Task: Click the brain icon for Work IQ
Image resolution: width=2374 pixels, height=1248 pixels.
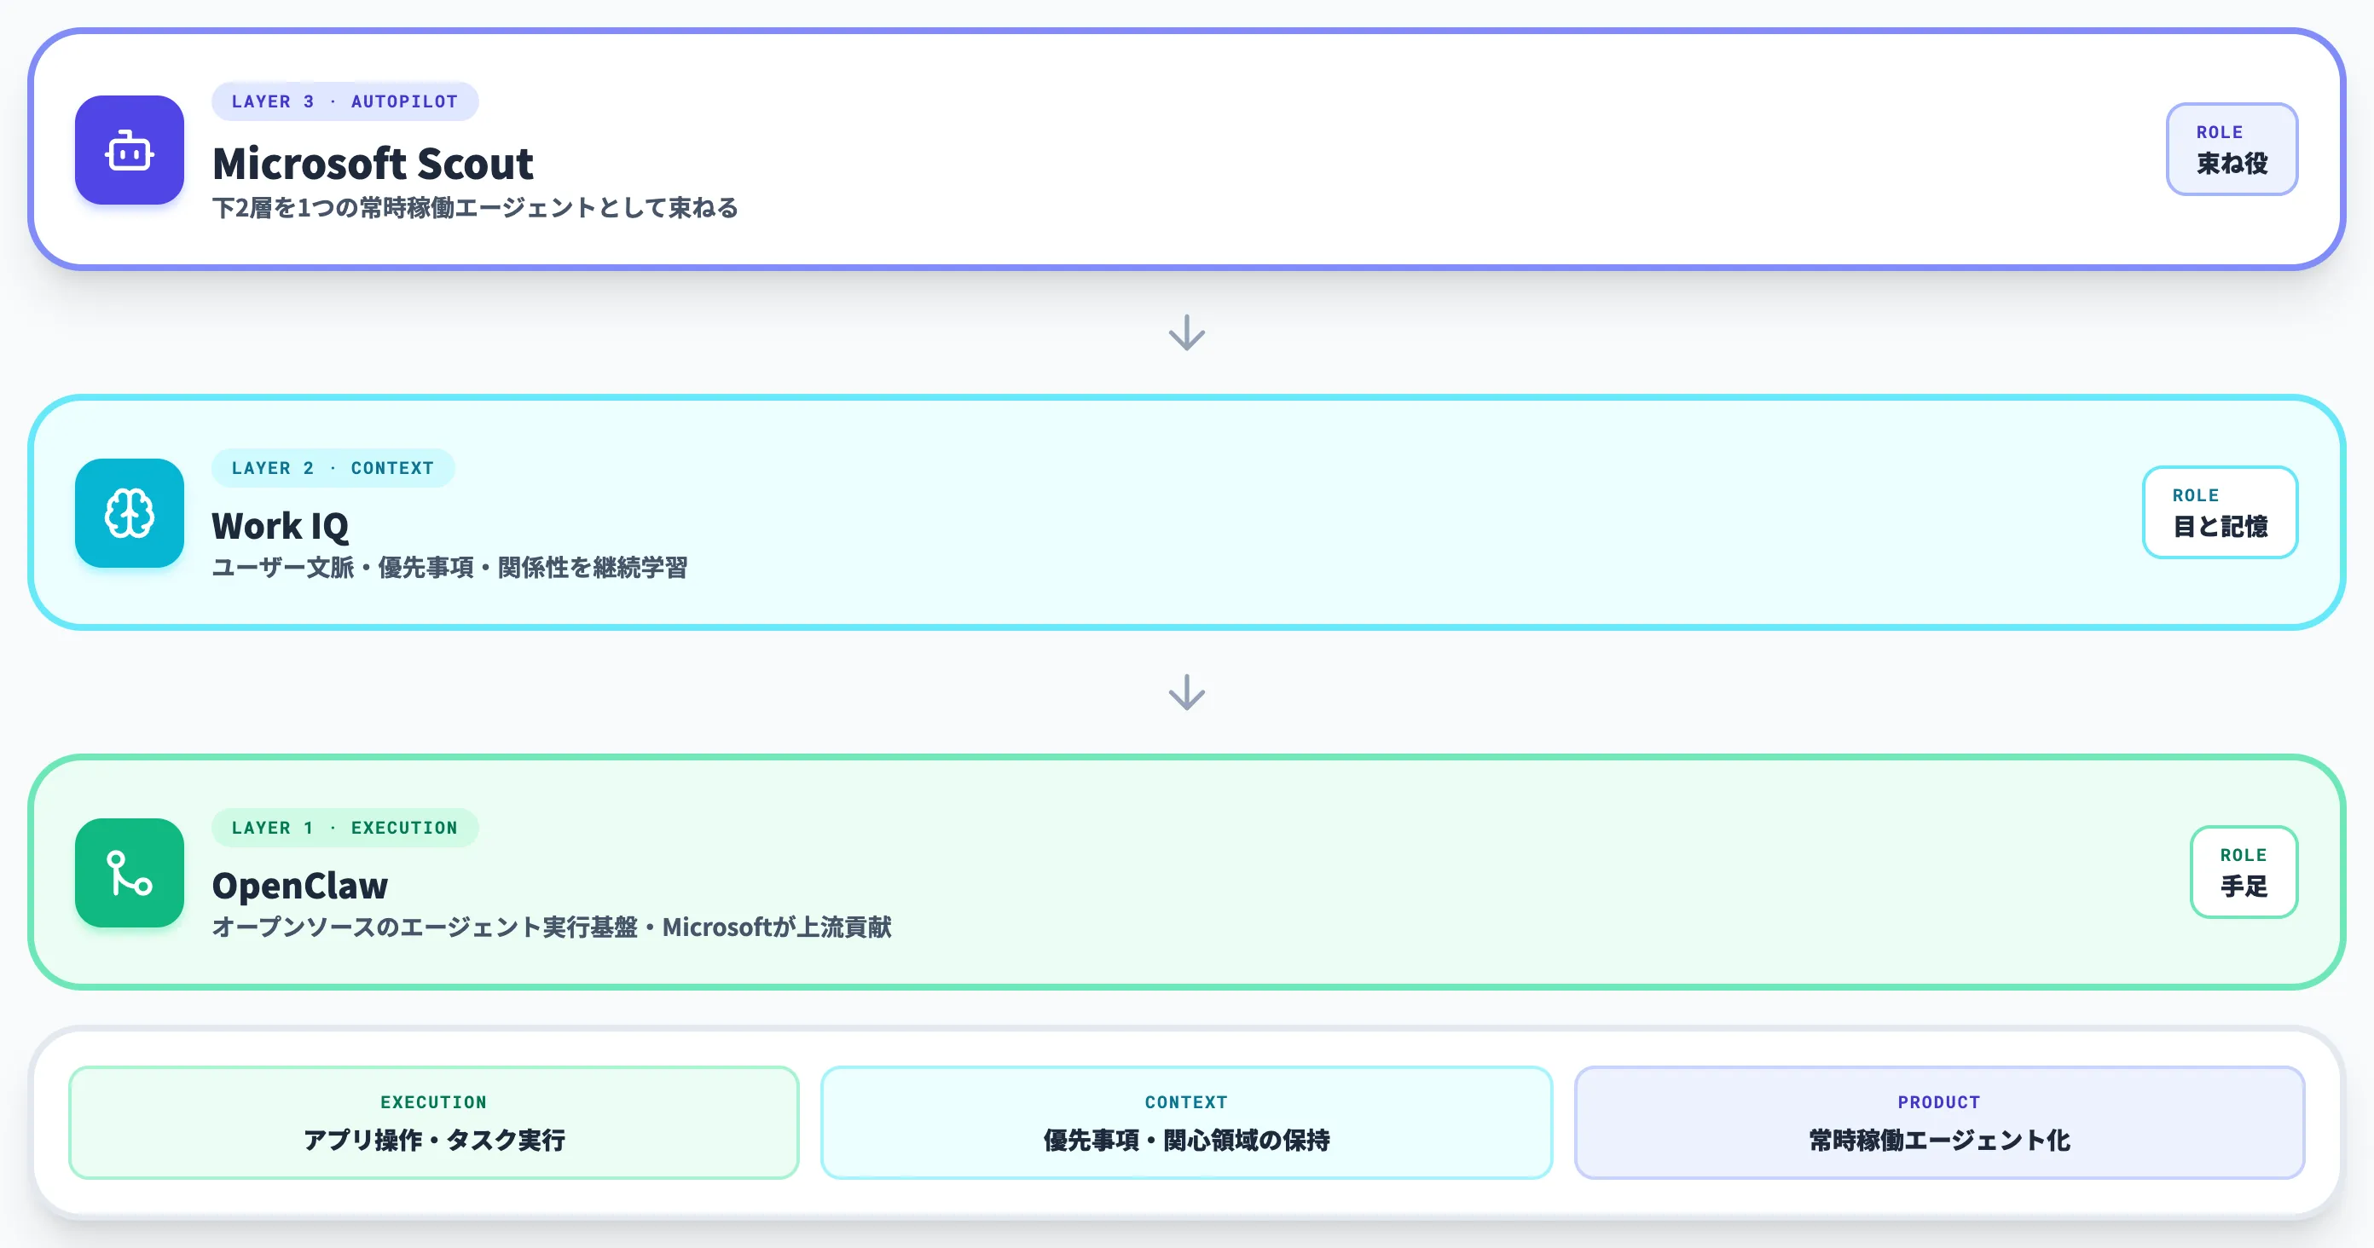Action: [x=129, y=513]
